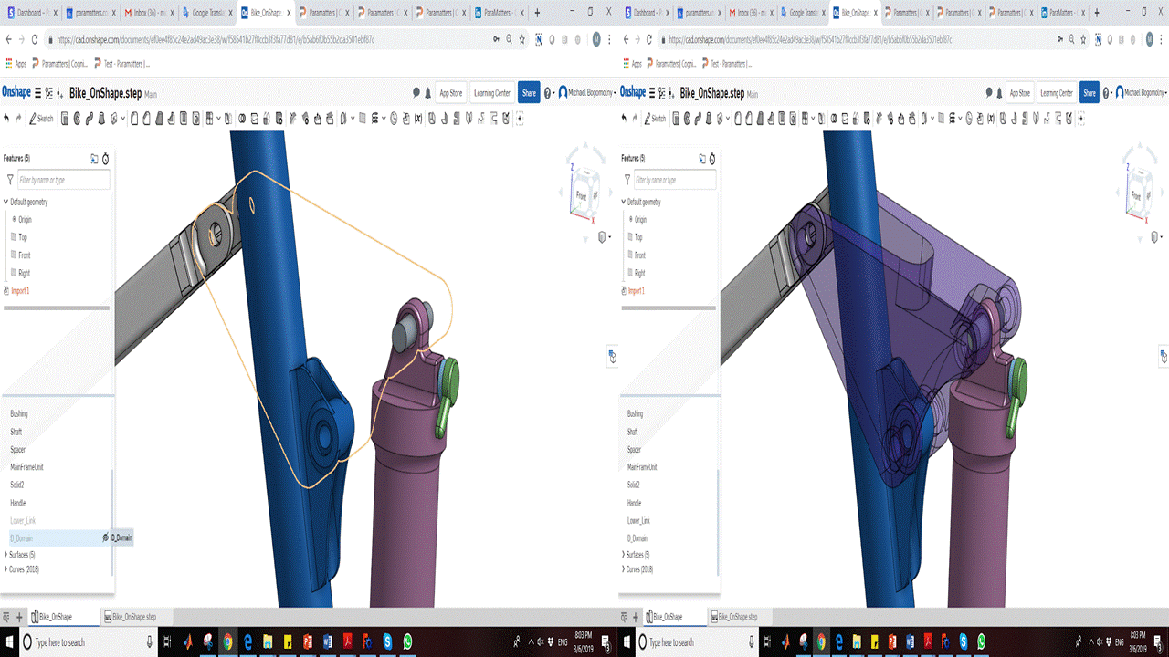Choose the variable (x) tool in left window
This screenshot has height=657, width=1169.
click(x=418, y=118)
